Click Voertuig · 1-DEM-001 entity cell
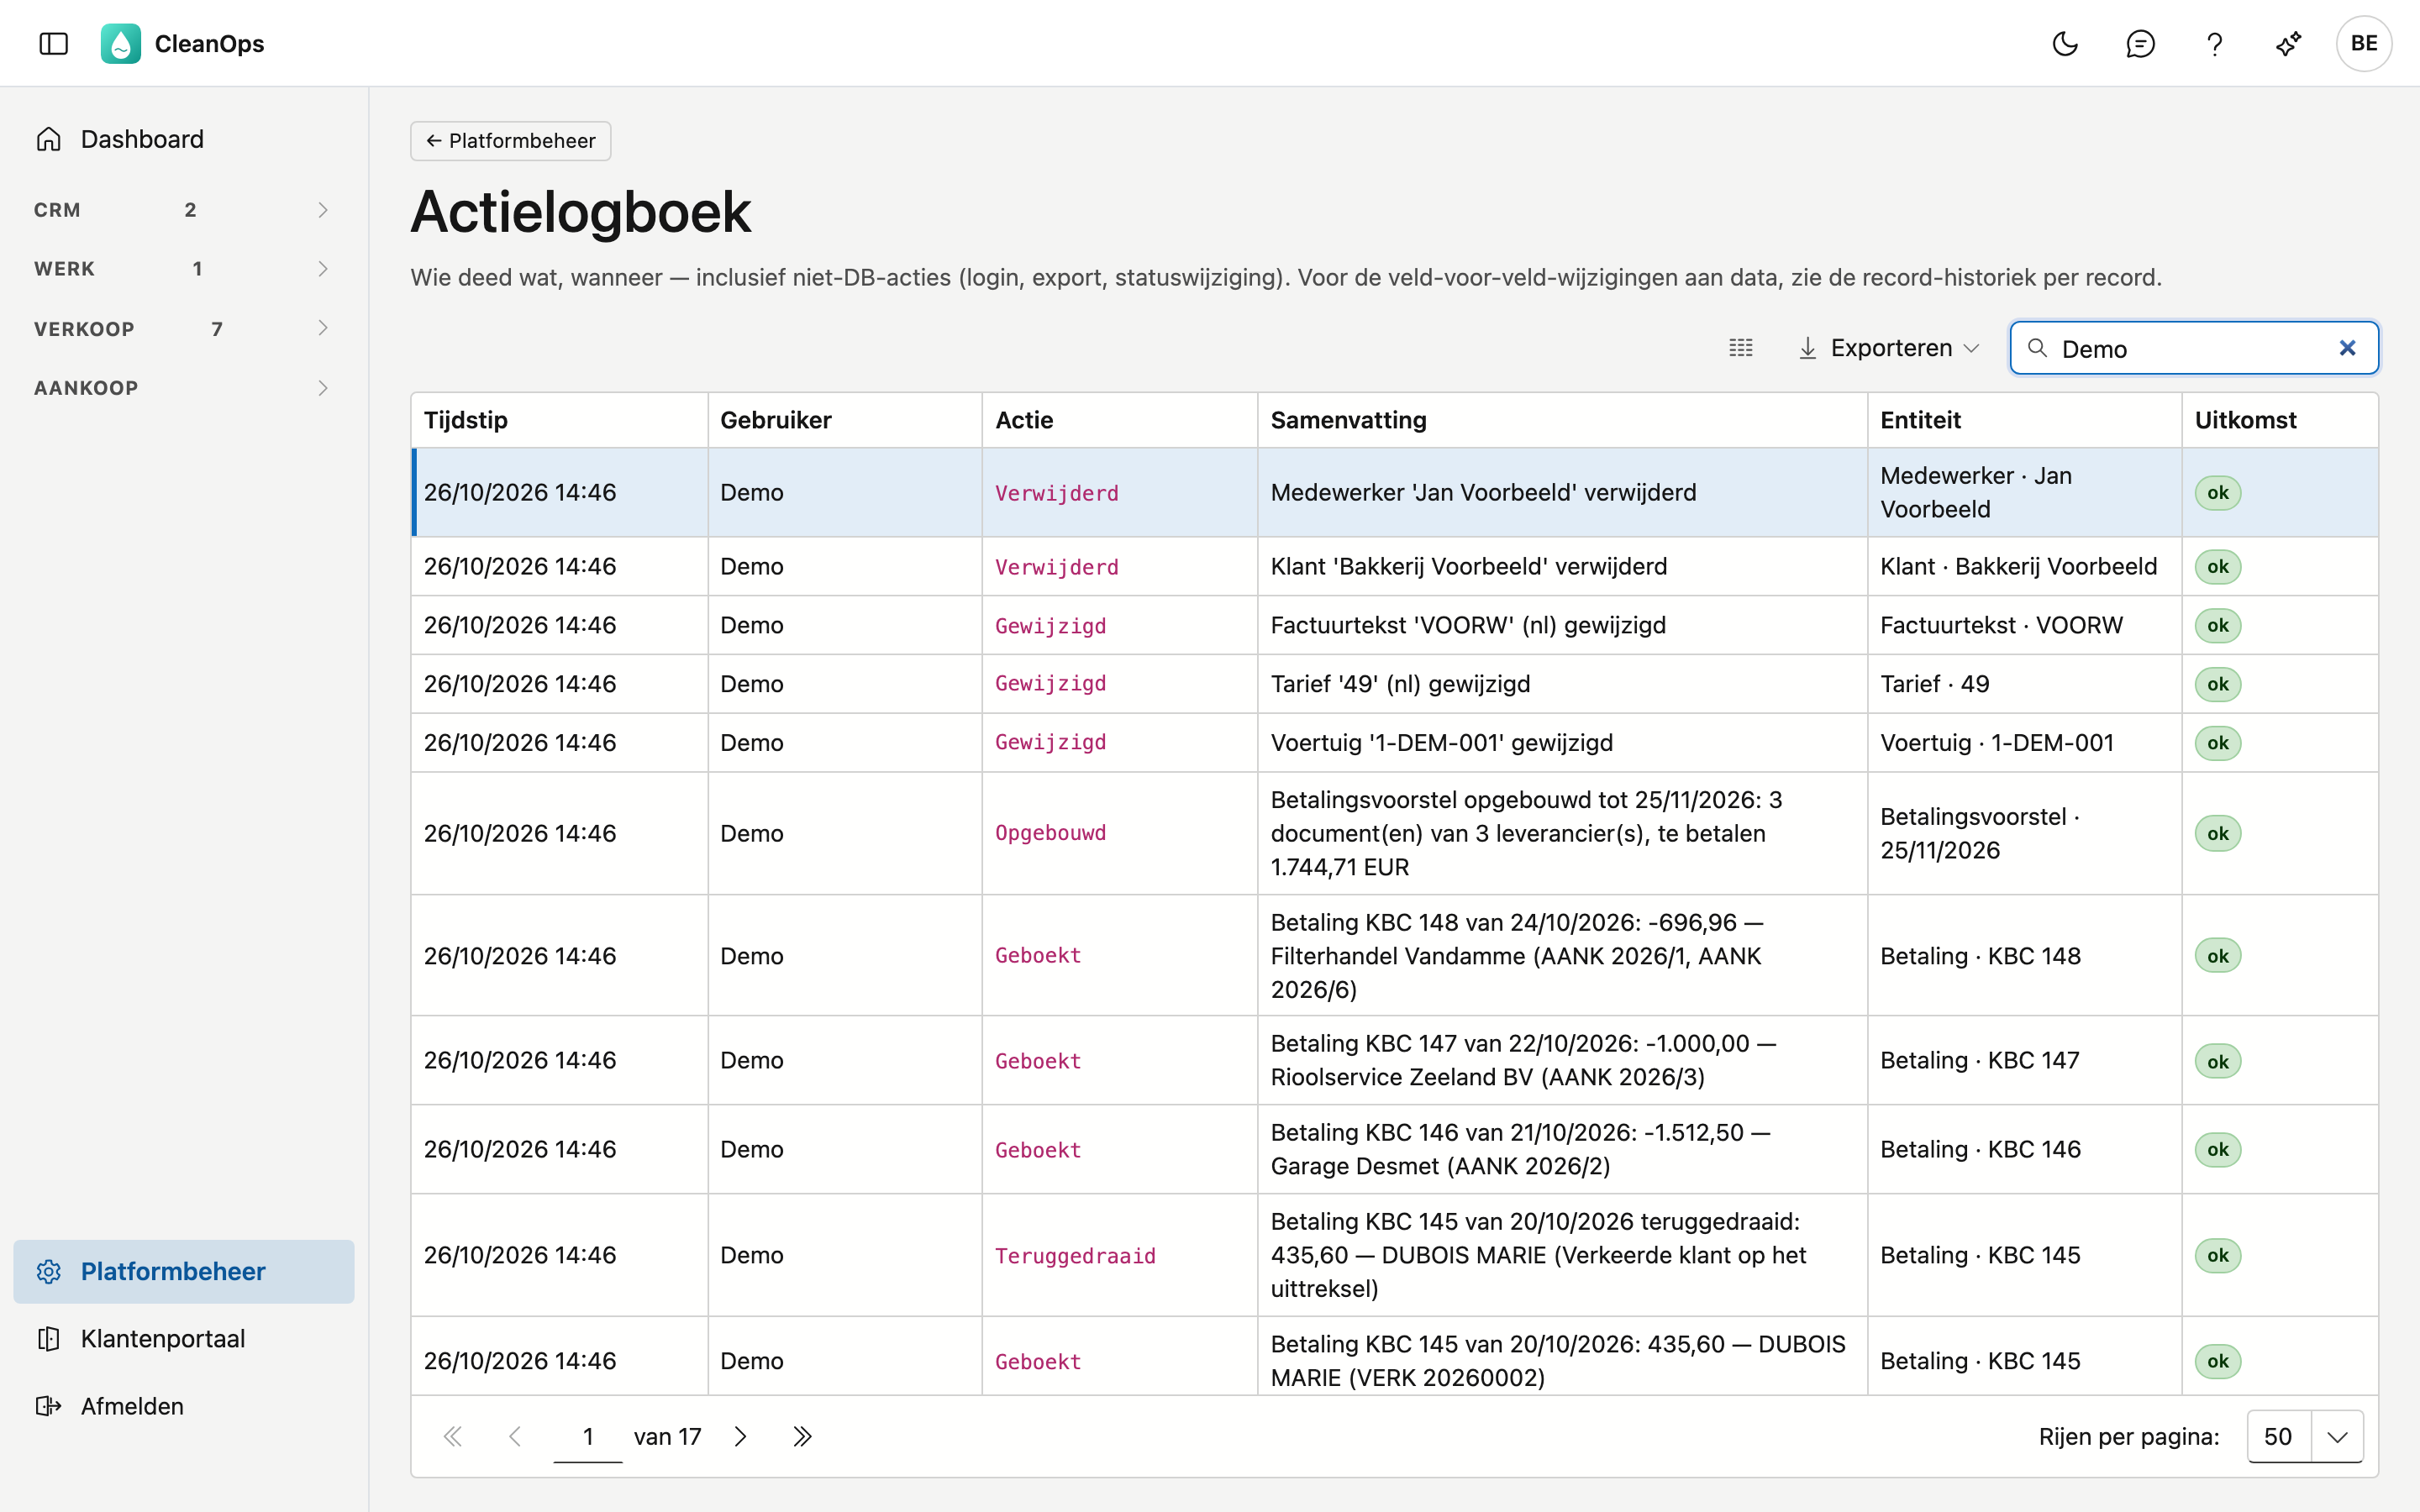2420x1512 pixels. 2023,743
